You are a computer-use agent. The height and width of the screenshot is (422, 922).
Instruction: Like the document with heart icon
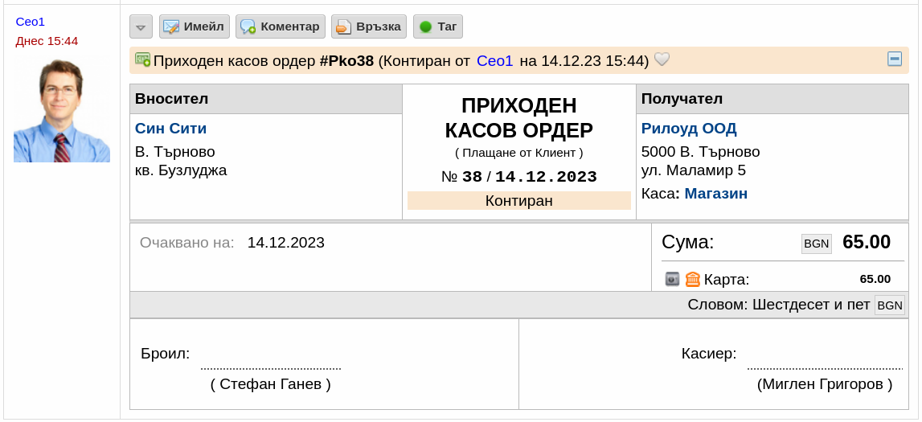coord(662,59)
